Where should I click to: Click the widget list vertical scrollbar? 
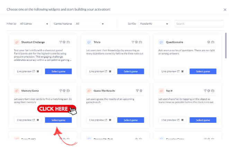pyautogui.click(x=226, y=45)
